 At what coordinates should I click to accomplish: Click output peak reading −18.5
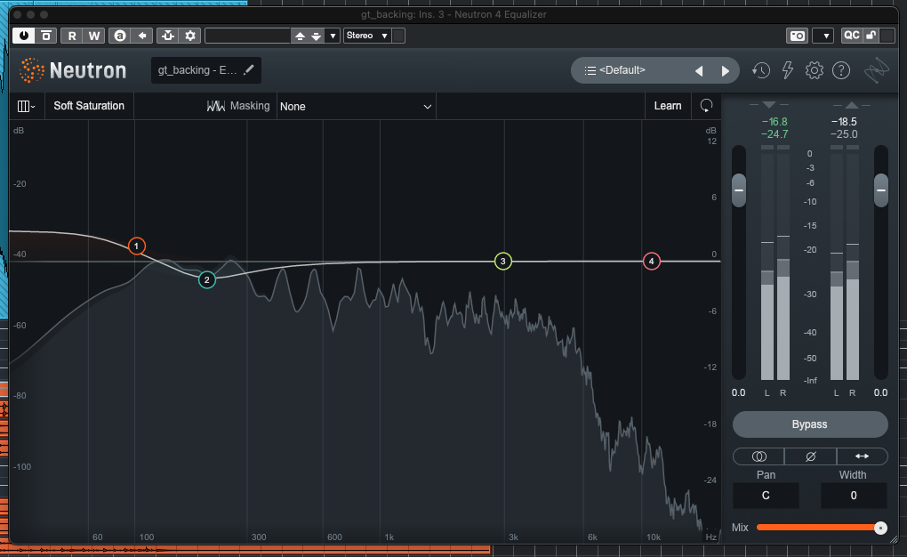[x=844, y=122]
